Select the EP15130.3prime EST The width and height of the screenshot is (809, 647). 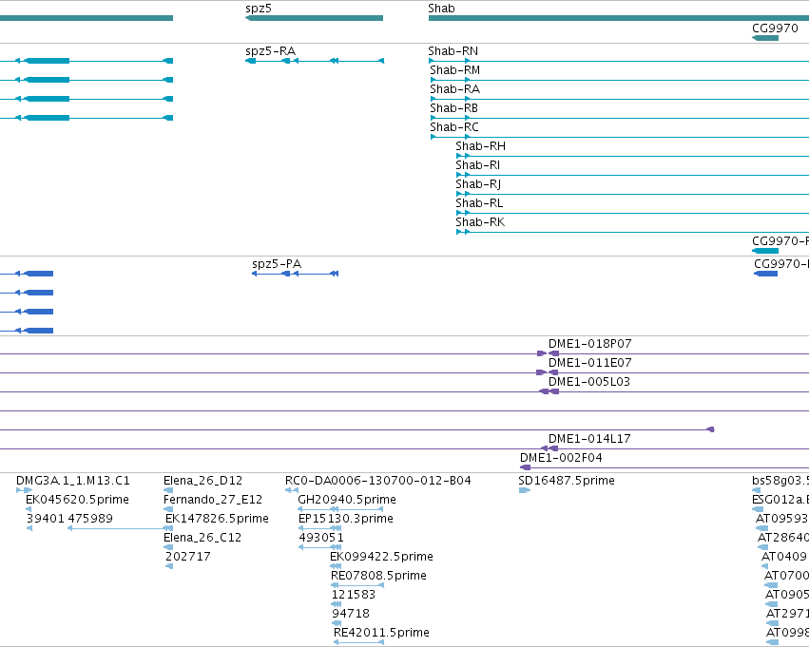(346, 519)
